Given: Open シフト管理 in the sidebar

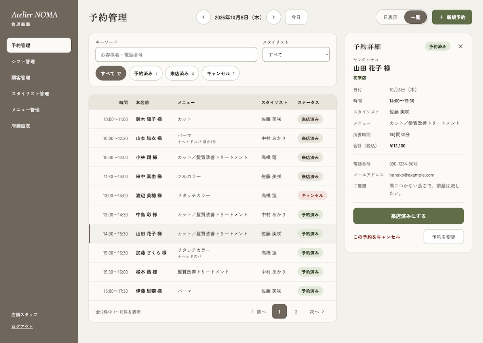Looking at the screenshot, I should pyautogui.click(x=39, y=62).
